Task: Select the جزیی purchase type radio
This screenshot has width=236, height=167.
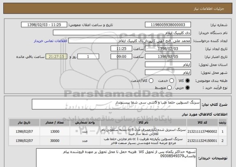Action: [187, 87]
